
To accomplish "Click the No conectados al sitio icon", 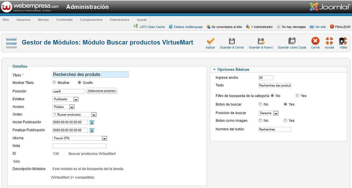I will point(209,27).
